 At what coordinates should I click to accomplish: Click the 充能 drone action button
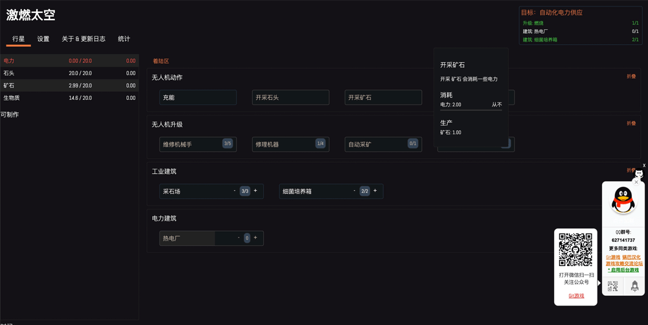tap(198, 97)
